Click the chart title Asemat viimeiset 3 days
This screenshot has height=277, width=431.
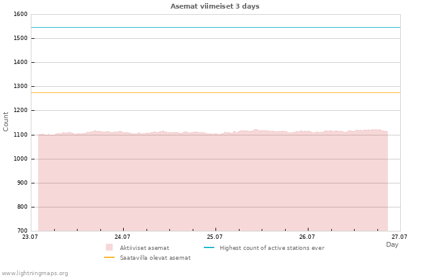tap(215, 6)
